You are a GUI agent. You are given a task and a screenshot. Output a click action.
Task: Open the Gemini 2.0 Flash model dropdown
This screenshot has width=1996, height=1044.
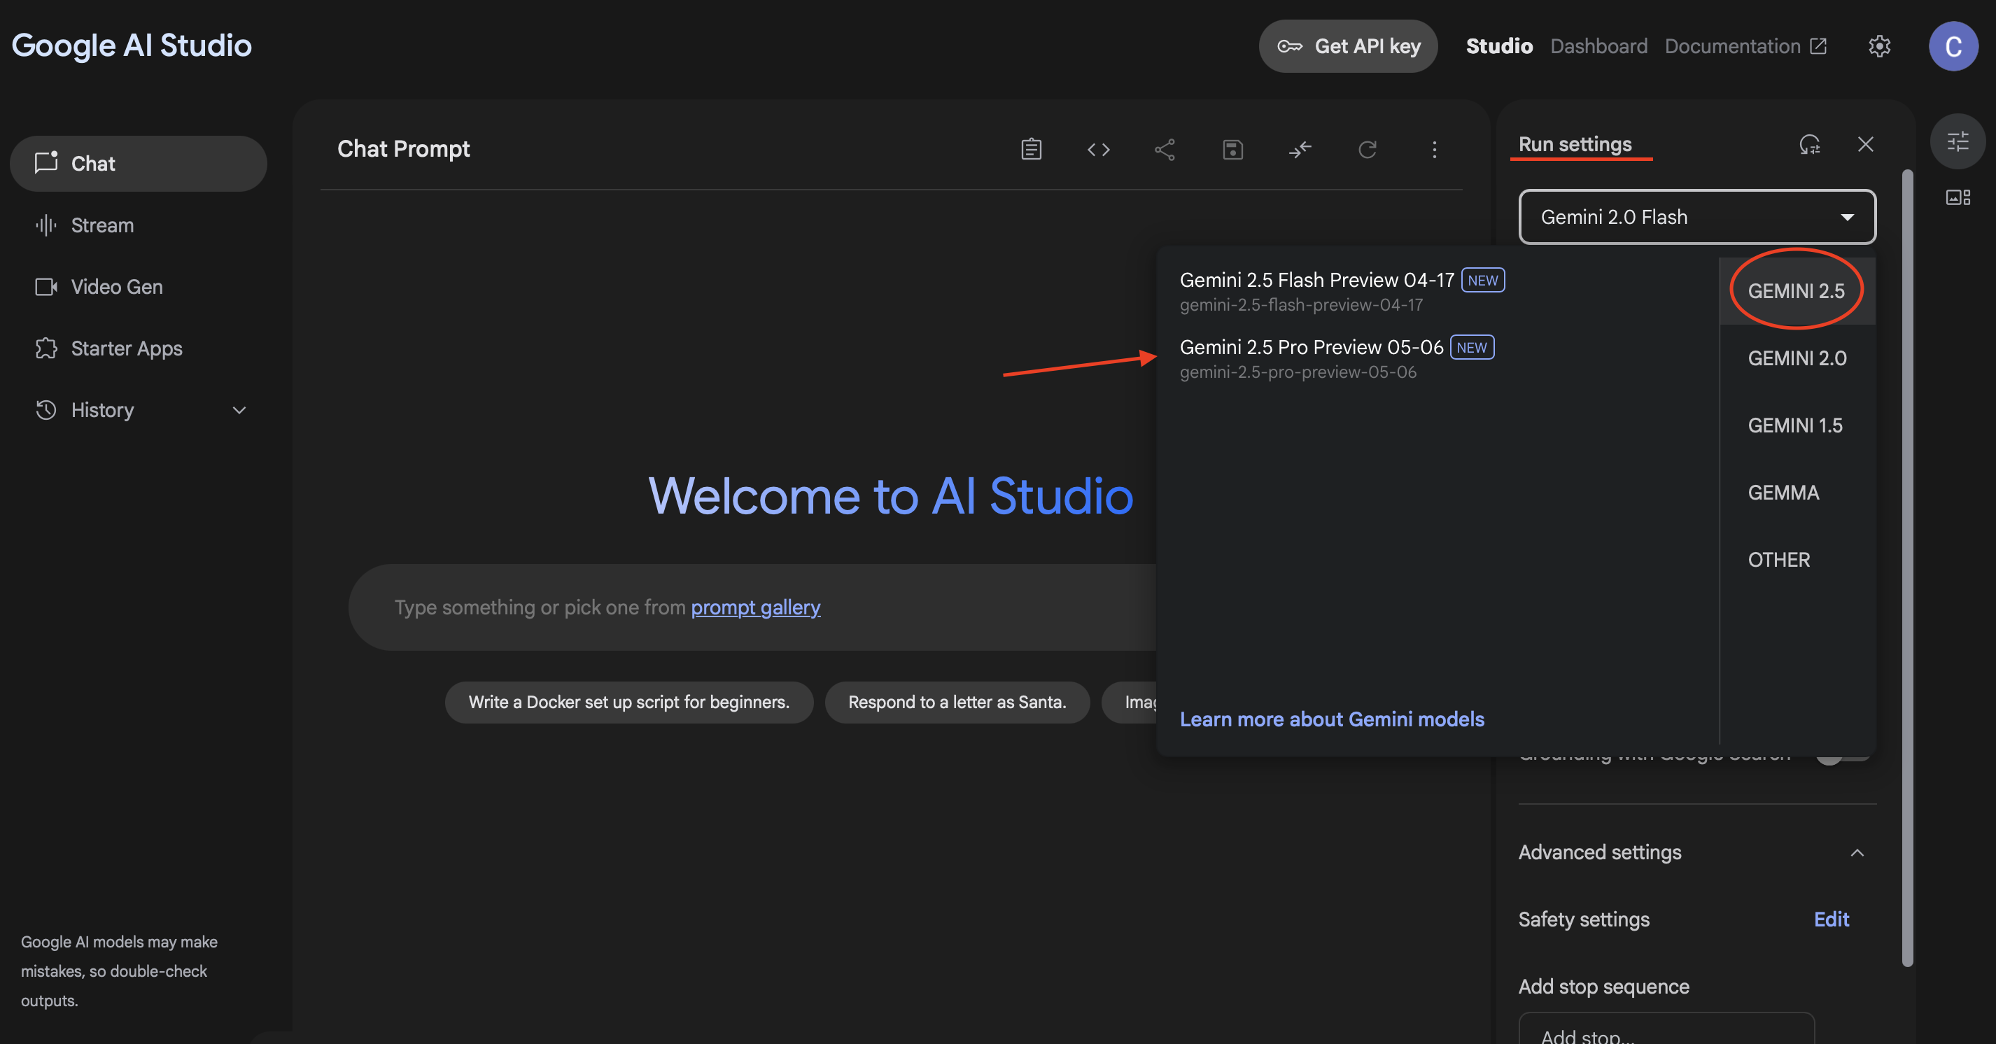pos(1697,217)
